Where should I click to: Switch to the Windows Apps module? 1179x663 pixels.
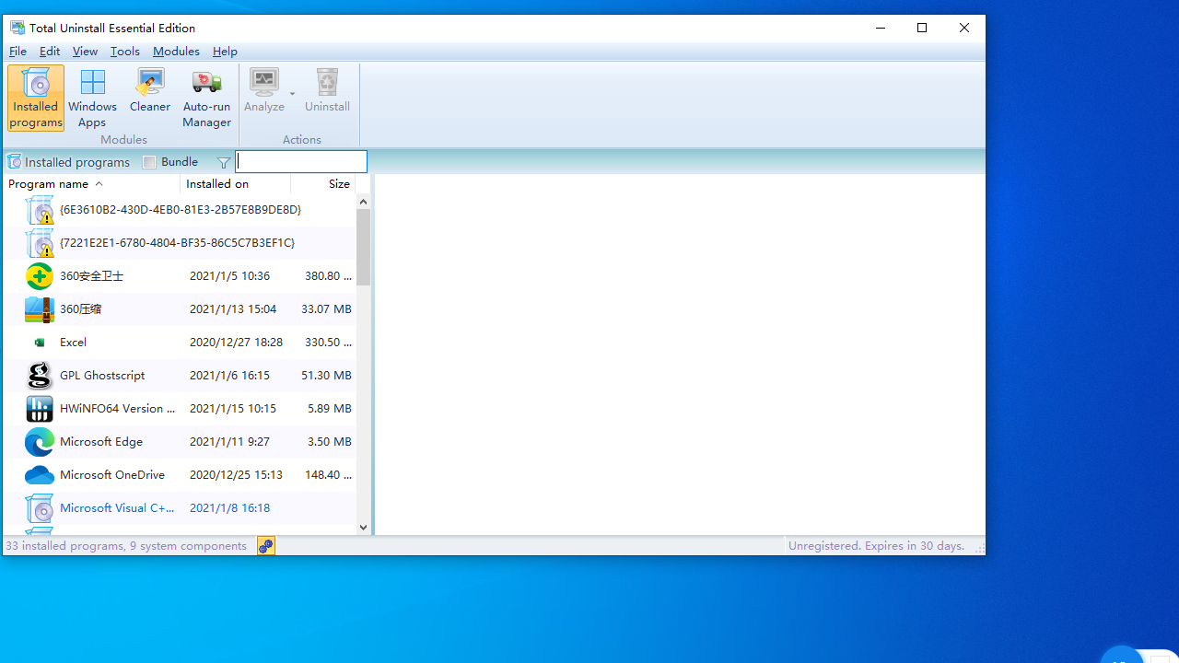point(92,97)
